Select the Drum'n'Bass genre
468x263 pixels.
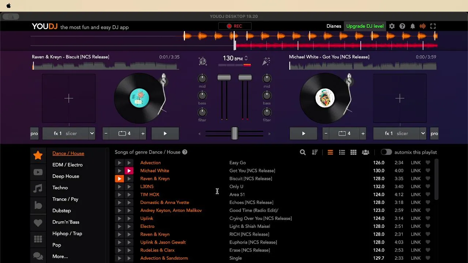click(x=66, y=222)
